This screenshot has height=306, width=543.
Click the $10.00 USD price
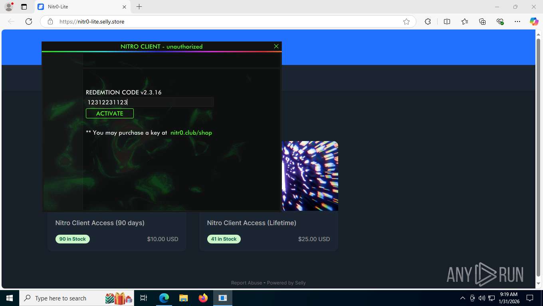click(163, 239)
